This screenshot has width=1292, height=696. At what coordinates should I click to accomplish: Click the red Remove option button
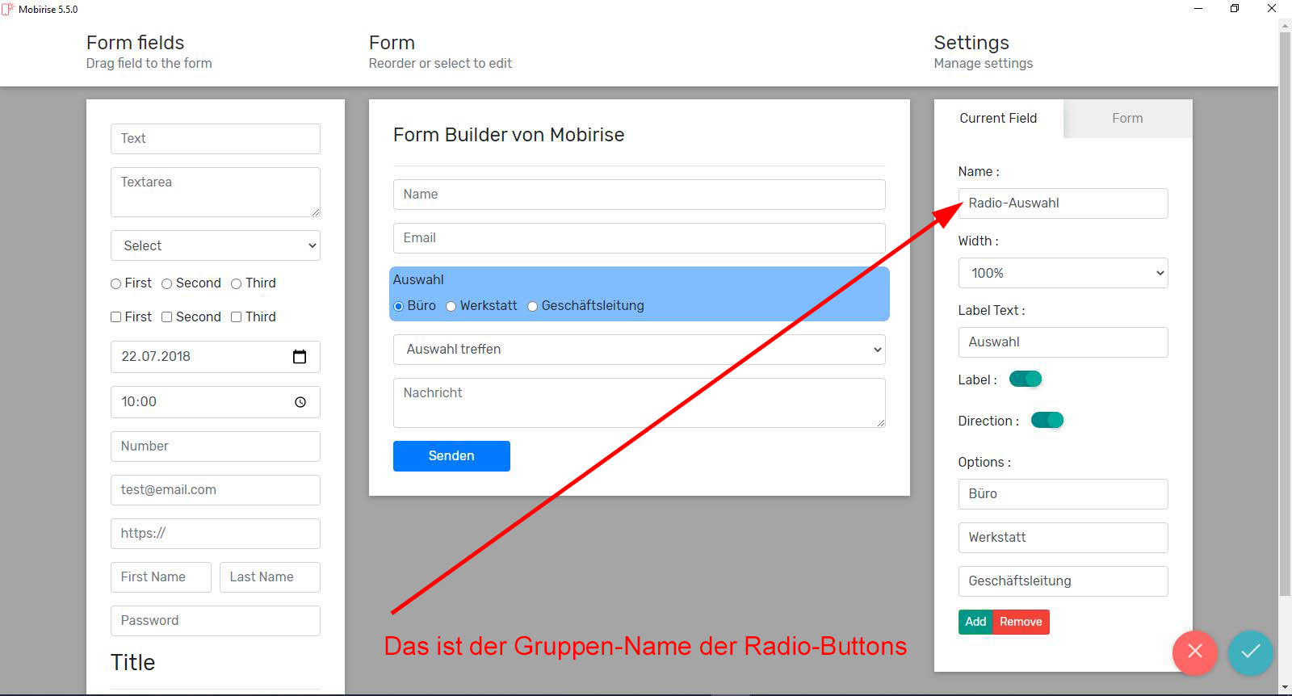tap(1021, 622)
